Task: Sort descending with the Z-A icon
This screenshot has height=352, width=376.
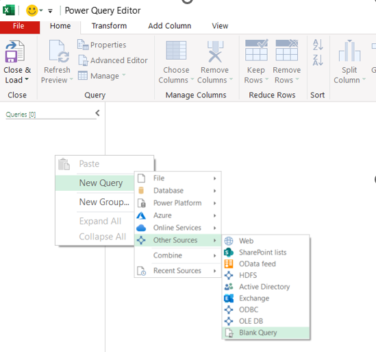Action: (x=318, y=60)
